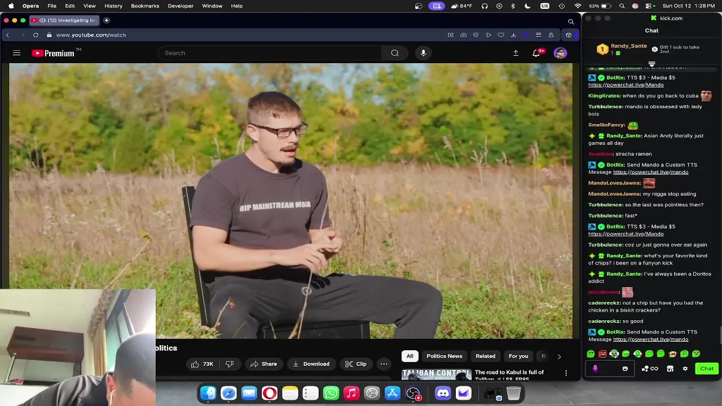
Task: Click the video player frame
Action: (x=290, y=201)
